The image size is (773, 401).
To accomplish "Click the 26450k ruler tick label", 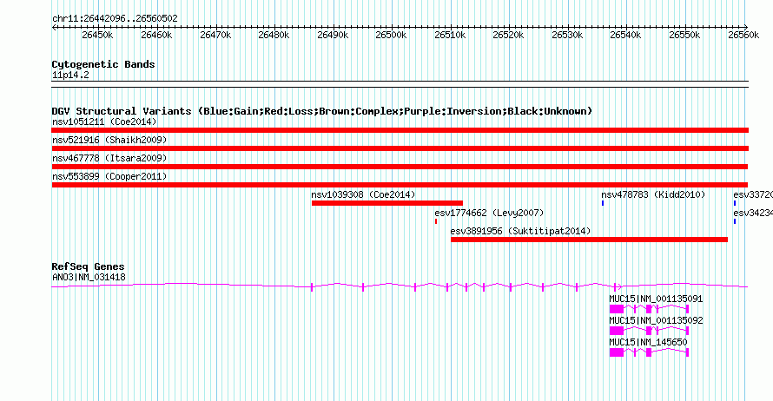I will point(97,35).
